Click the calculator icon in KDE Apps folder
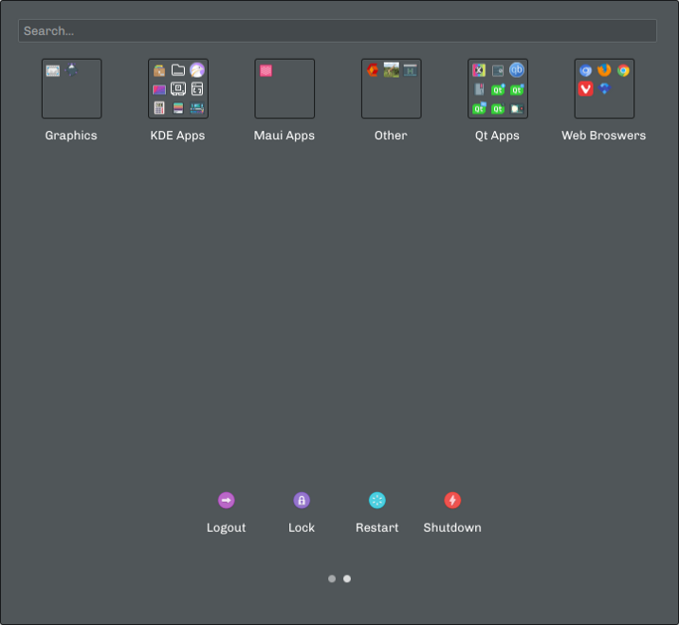The width and height of the screenshot is (679, 625). (x=159, y=108)
